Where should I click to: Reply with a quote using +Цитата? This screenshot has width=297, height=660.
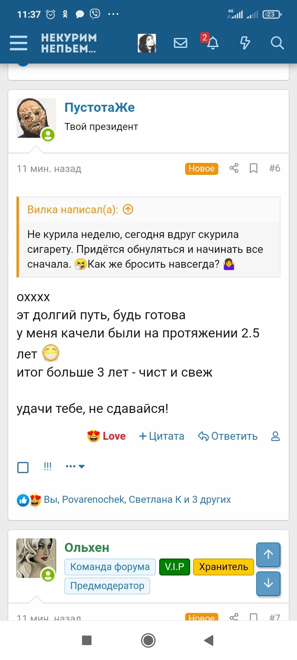point(161,436)
